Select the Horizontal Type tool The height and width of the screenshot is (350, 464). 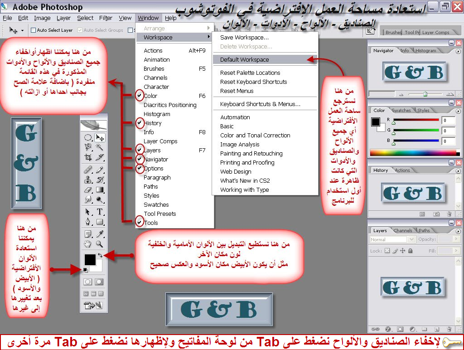point(99,212)
